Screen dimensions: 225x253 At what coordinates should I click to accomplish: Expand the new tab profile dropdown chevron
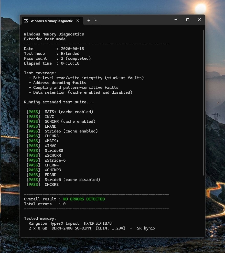(96, 21)
